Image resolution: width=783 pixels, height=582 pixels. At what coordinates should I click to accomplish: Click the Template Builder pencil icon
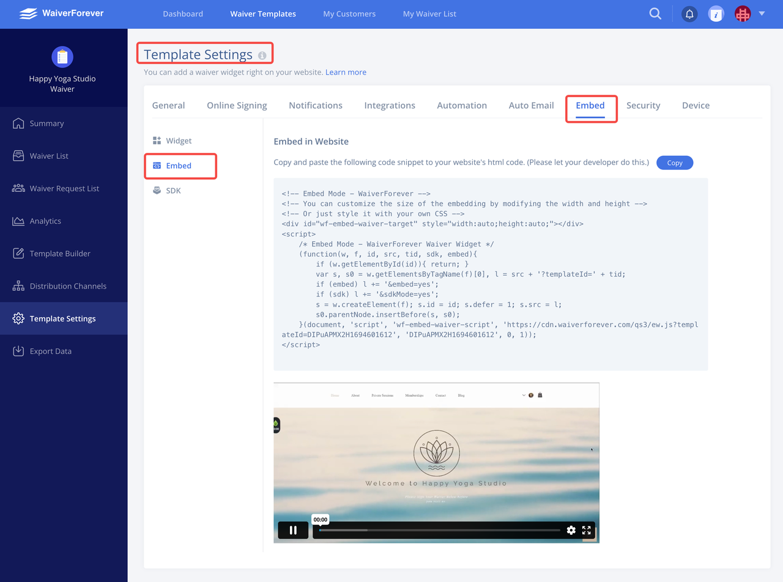[x=18, y=253]
